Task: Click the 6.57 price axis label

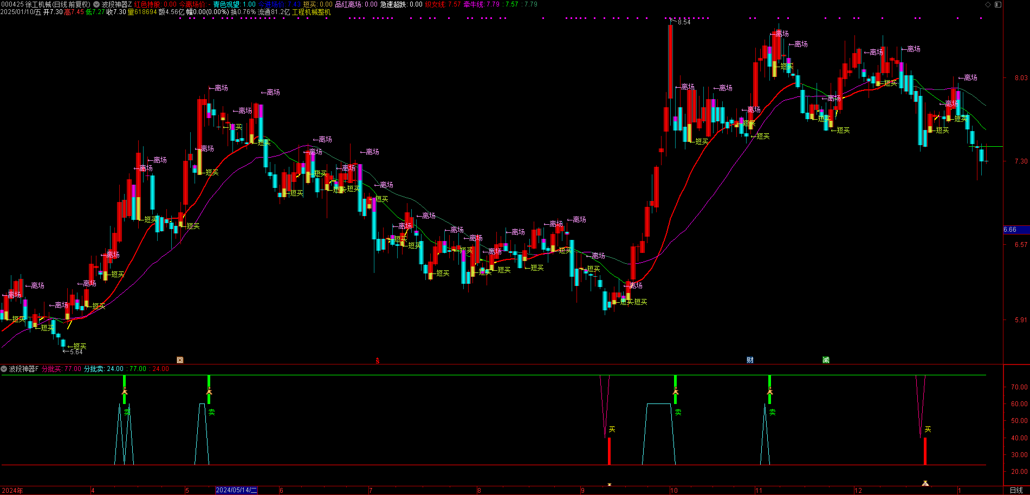Action: click(x=1021, y=245)
